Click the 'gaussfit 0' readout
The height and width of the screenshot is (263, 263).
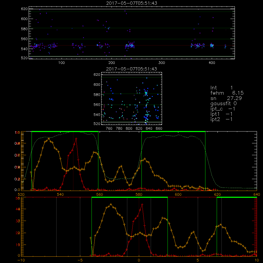(x=224, y=103)
